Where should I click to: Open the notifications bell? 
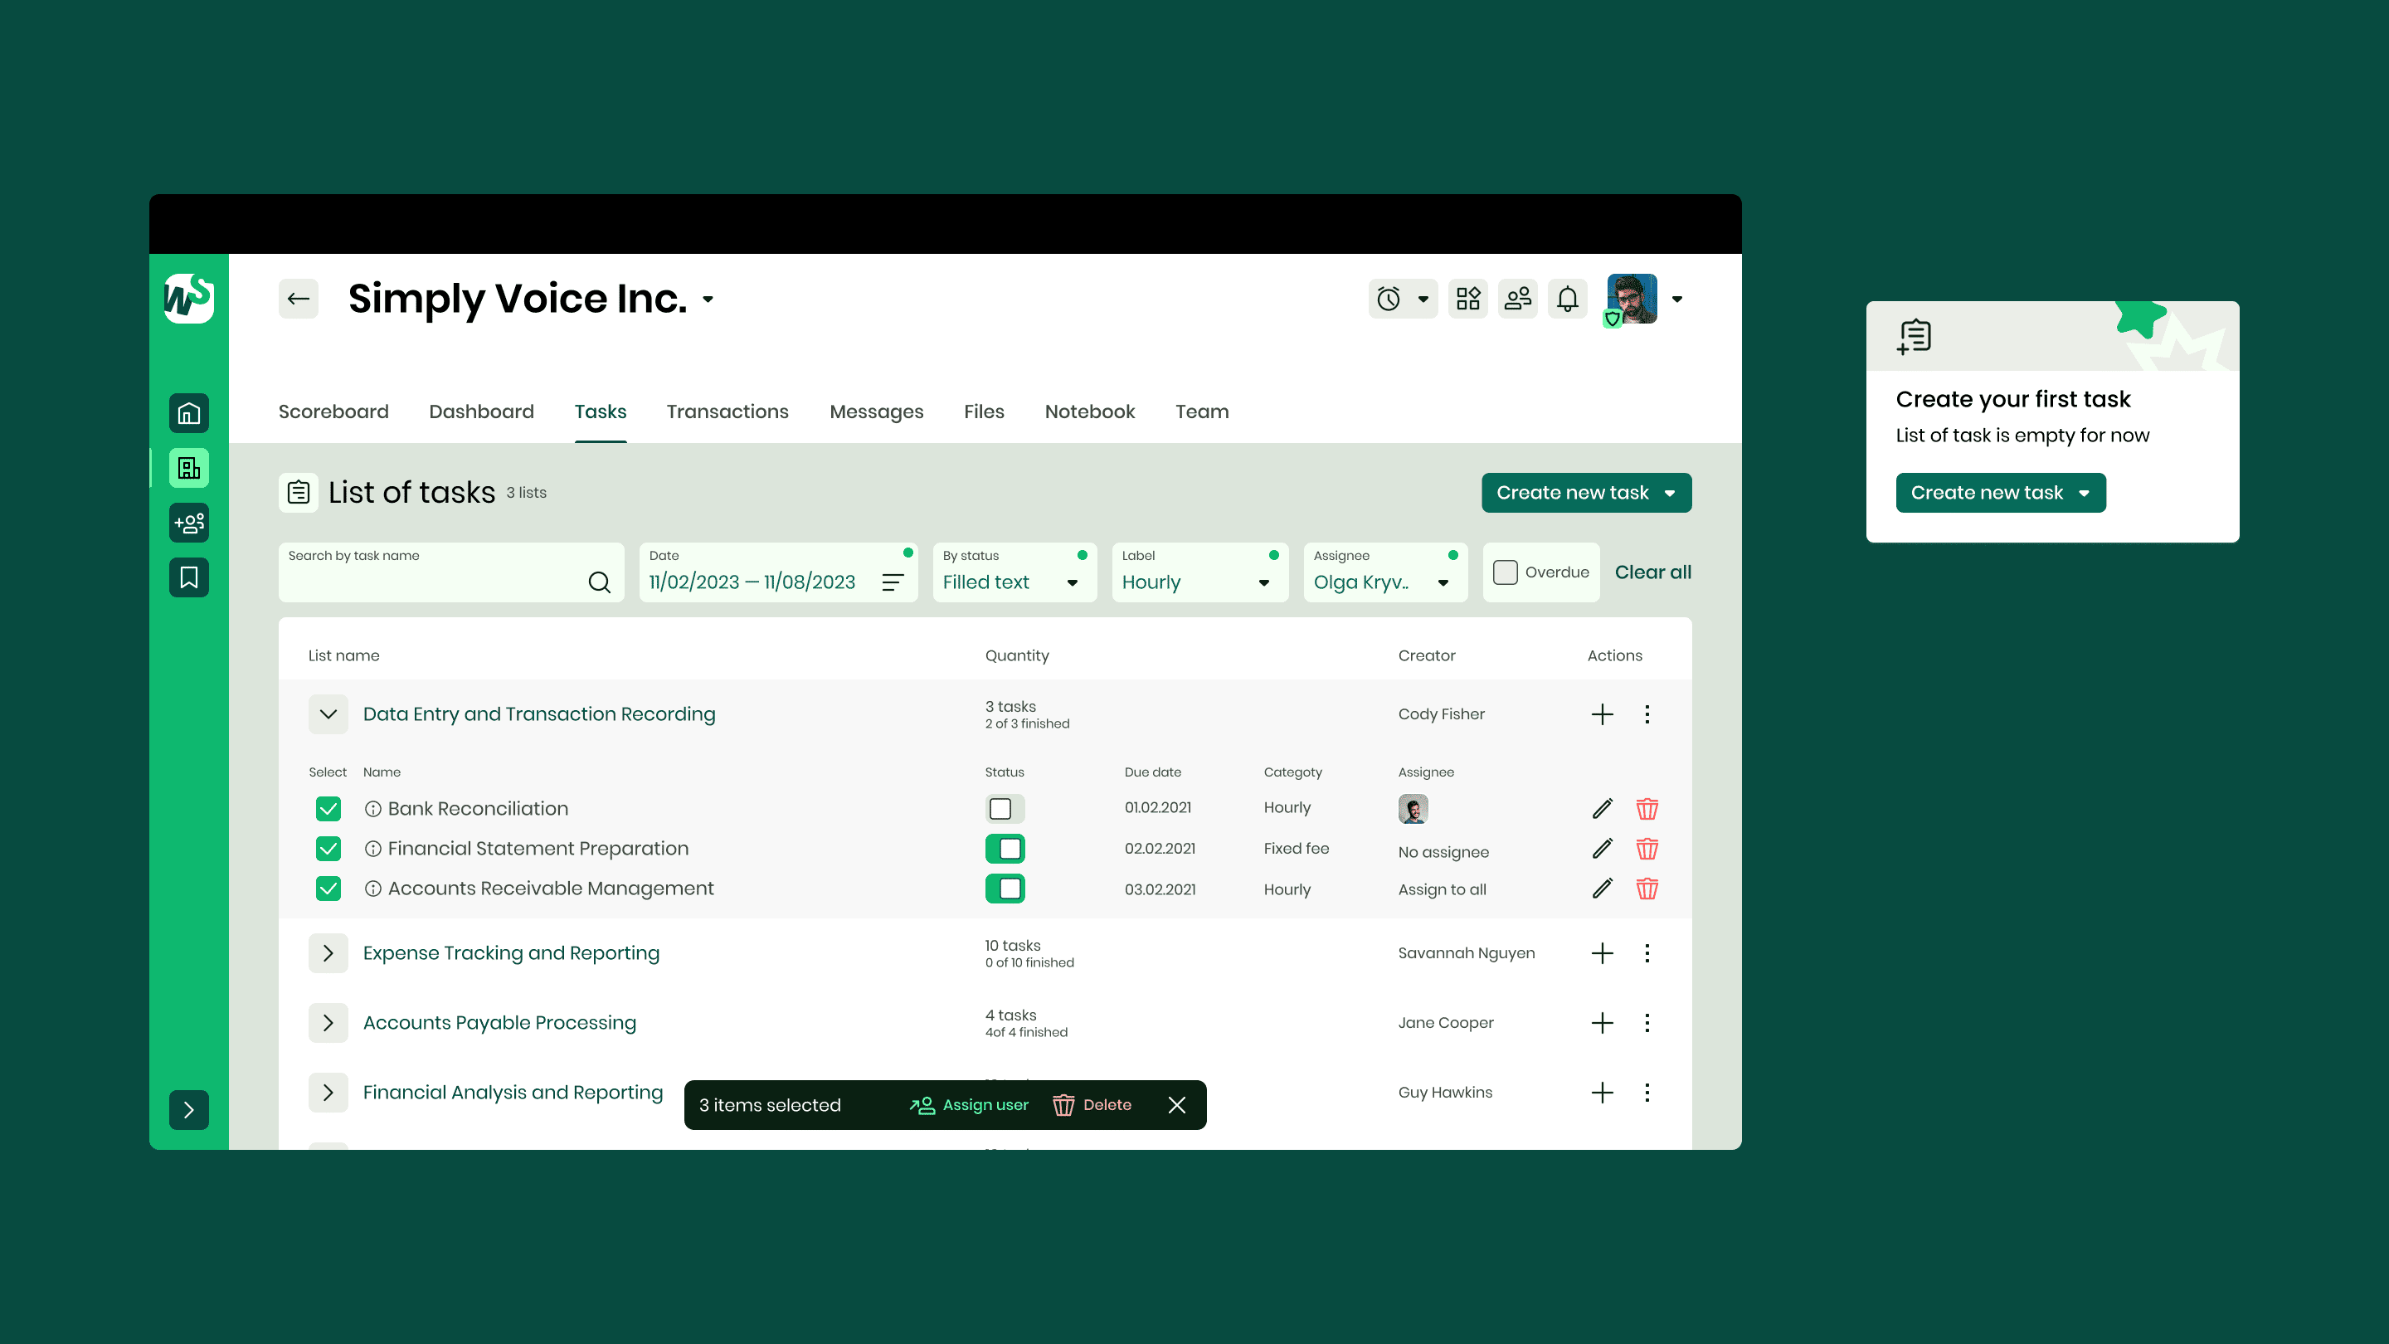tap(1567, 299)
